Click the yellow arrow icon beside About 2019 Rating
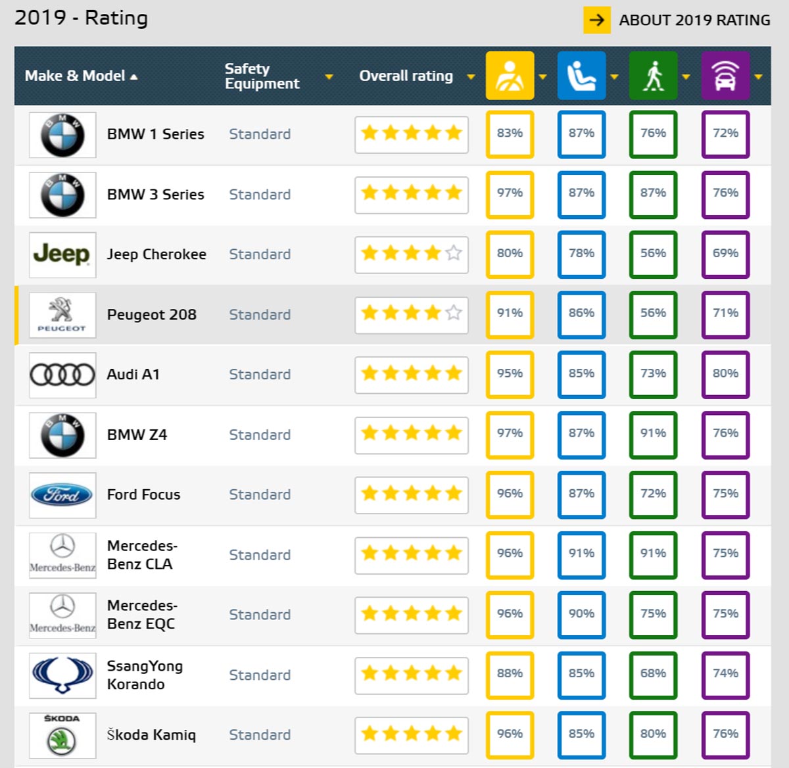 tap(596, 20)
